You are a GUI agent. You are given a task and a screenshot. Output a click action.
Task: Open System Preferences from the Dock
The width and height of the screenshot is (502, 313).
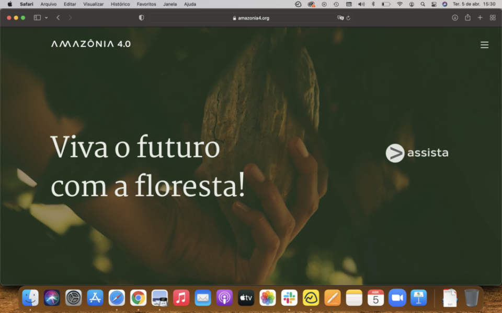click(x=73, y=298)
